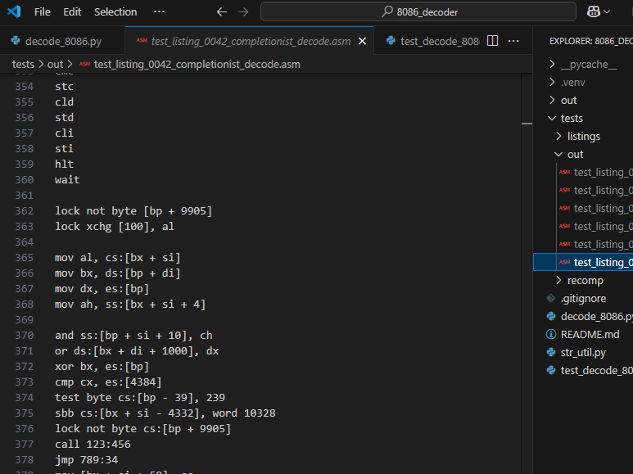Expand the .venv folder

pyautogui.click(x=572, y=82)
